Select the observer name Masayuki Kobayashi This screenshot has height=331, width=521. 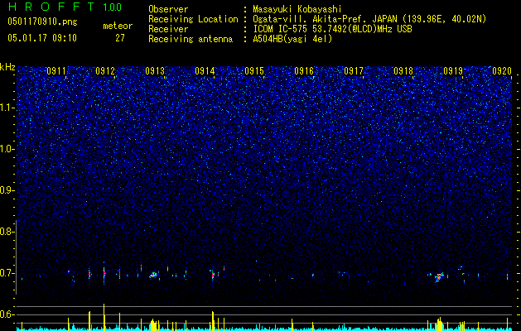coord(297,9)
